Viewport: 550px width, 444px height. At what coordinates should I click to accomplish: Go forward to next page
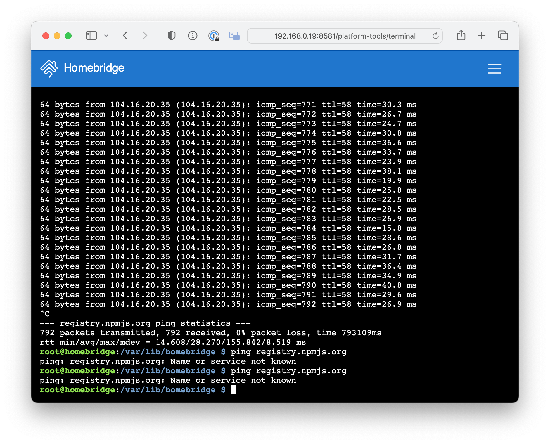(x=145, y=36)
